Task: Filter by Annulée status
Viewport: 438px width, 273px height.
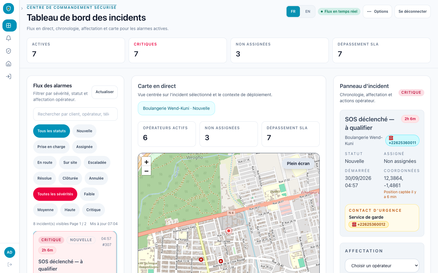Action: (96, 178)
